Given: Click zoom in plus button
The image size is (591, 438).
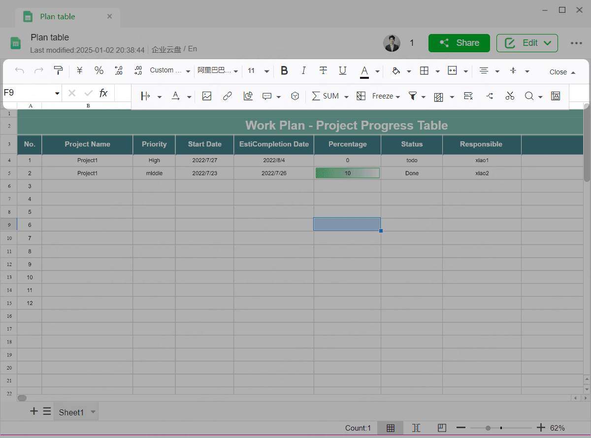Looking at the screenshot, I should tap(541, 428).
